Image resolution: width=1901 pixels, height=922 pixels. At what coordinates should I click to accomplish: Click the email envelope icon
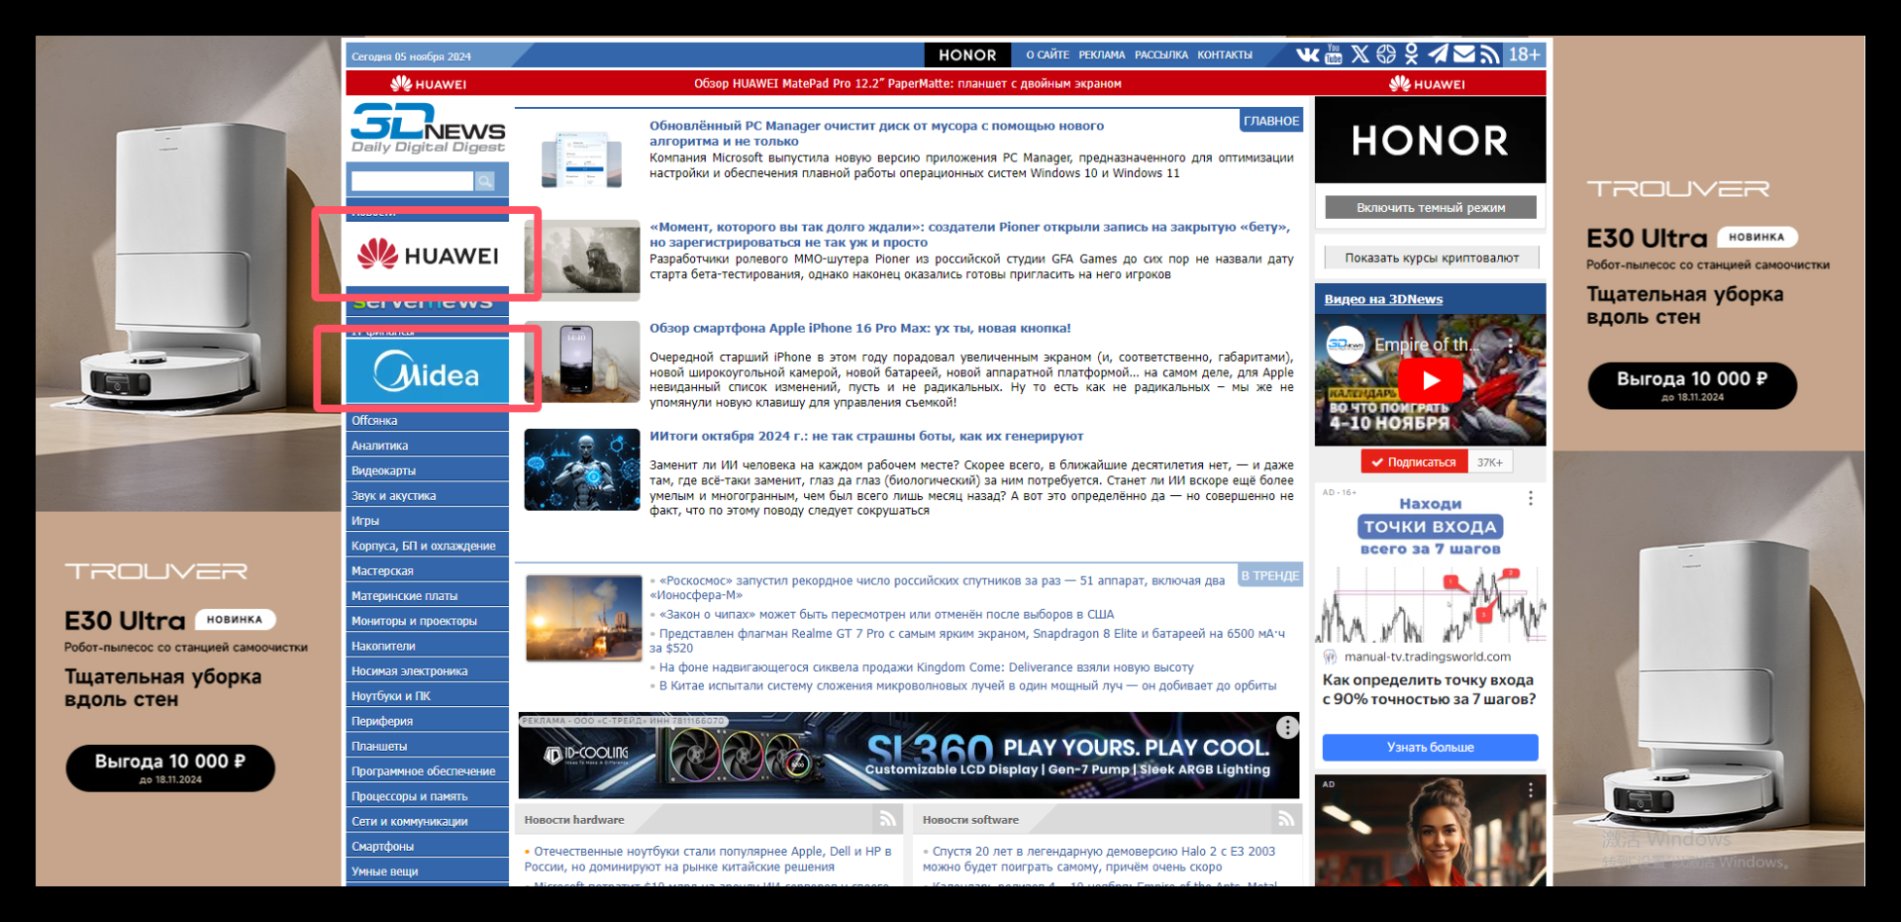click(x=1464, y=54)
